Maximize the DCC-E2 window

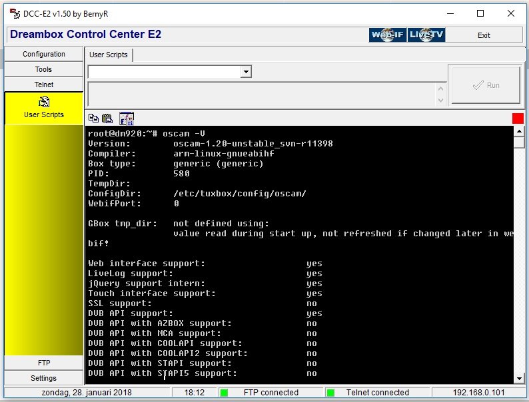pos(480,13)
